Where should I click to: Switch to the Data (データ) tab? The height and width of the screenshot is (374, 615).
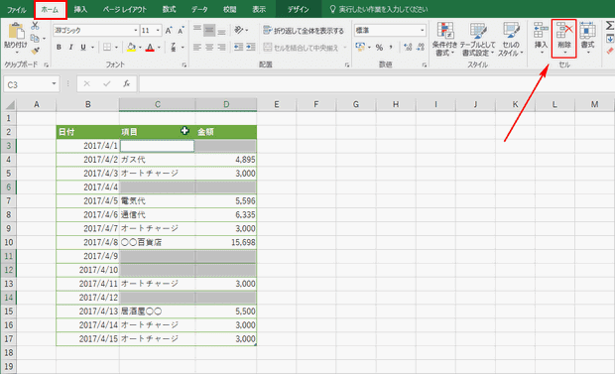point(199,9)
